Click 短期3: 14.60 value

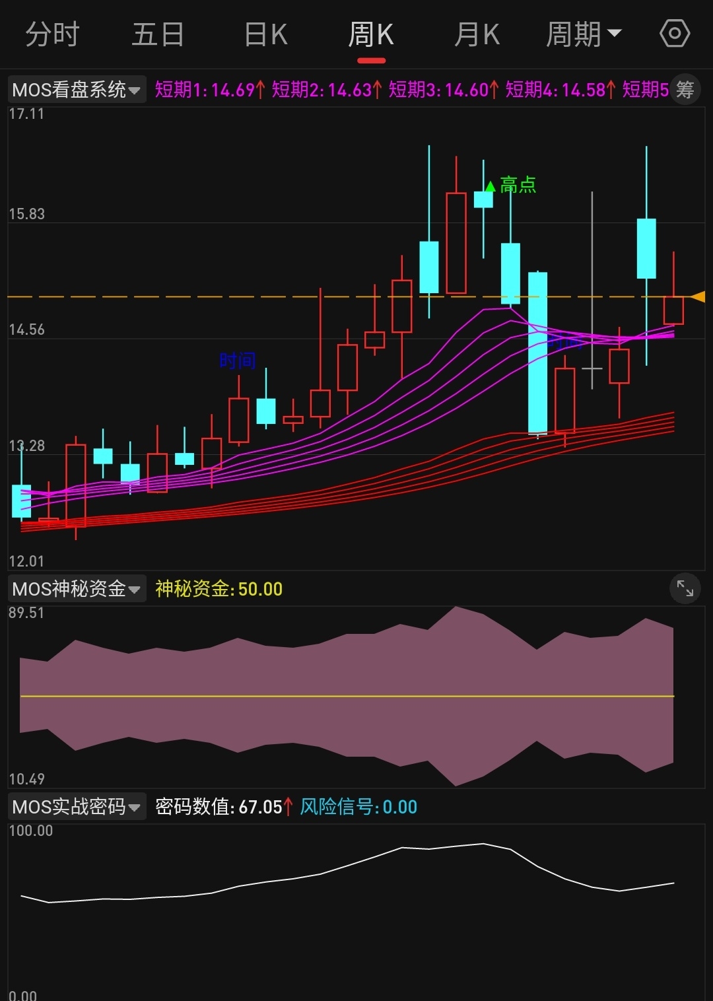pos(444,89)
